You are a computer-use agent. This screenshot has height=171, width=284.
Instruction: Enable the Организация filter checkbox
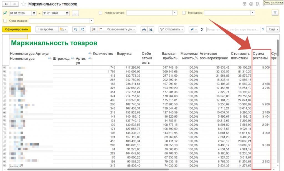click(5, 21)
